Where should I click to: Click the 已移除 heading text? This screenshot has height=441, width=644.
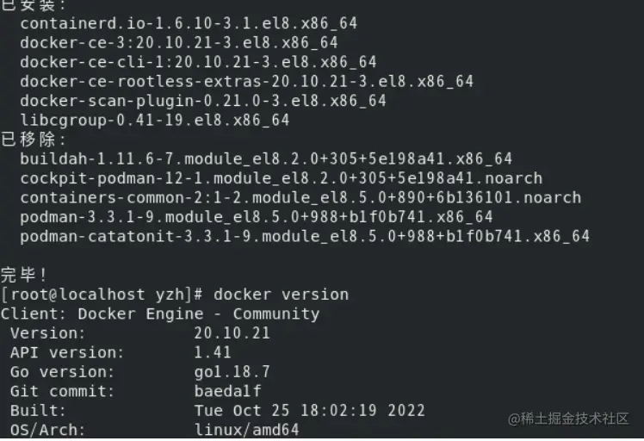tap(34, 139)
